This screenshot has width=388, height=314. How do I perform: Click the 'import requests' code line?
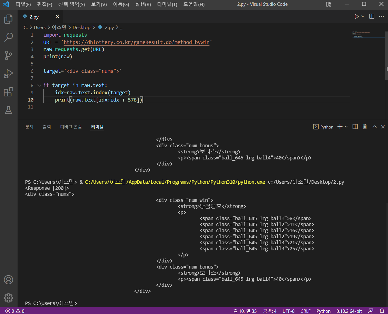[x=65, y=35]
